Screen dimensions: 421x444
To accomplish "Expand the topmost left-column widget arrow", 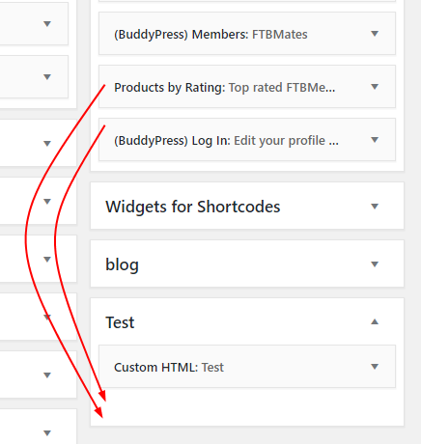I will point(47,23).
